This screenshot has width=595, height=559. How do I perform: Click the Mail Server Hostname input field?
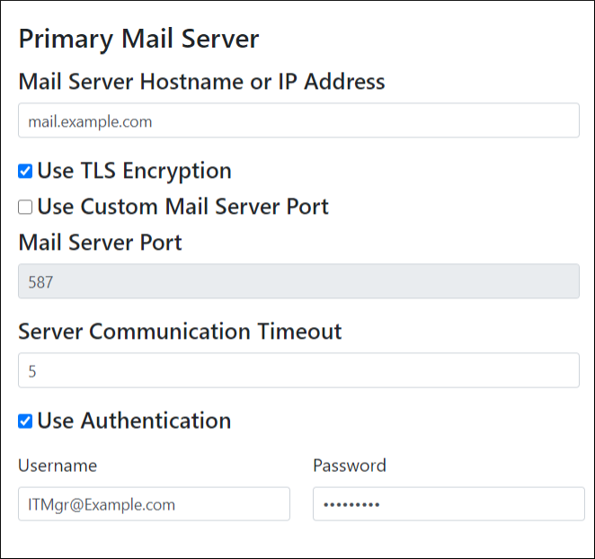(298, 120)
